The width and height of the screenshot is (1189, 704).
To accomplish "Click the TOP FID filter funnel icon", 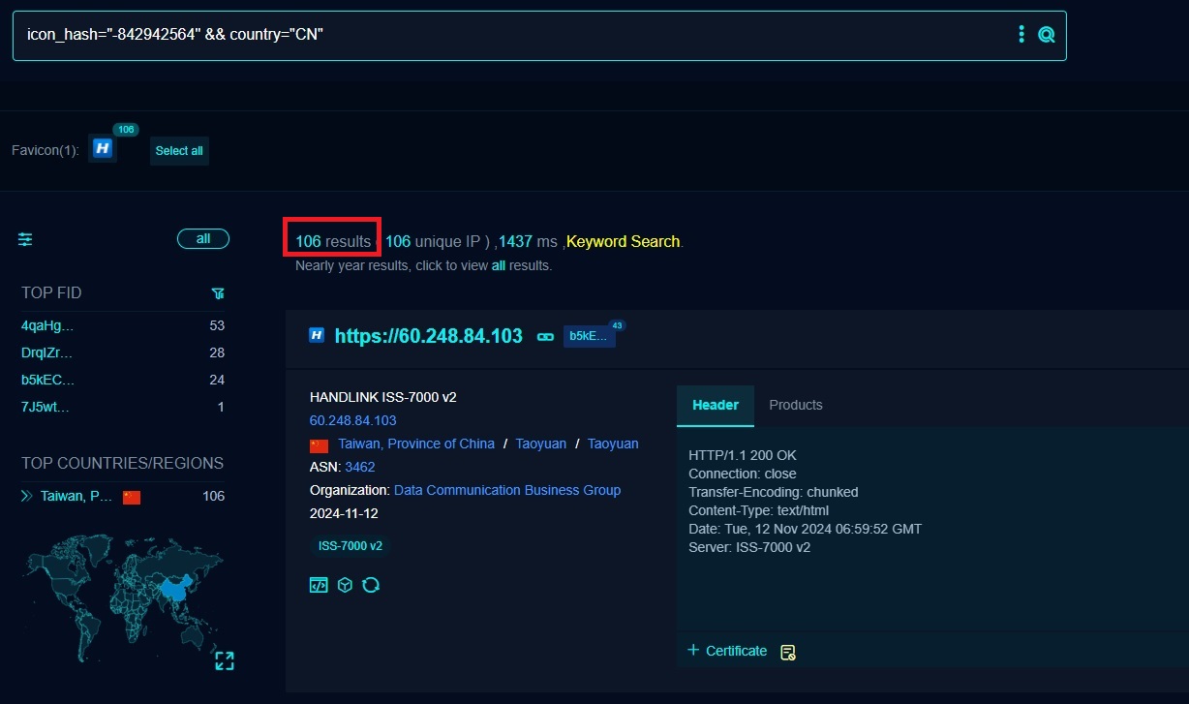I will point(218,293).
